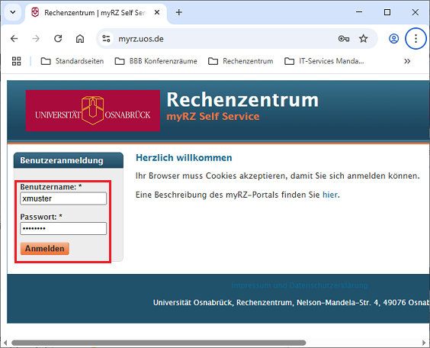Go forward to the next page

(36, 39)
